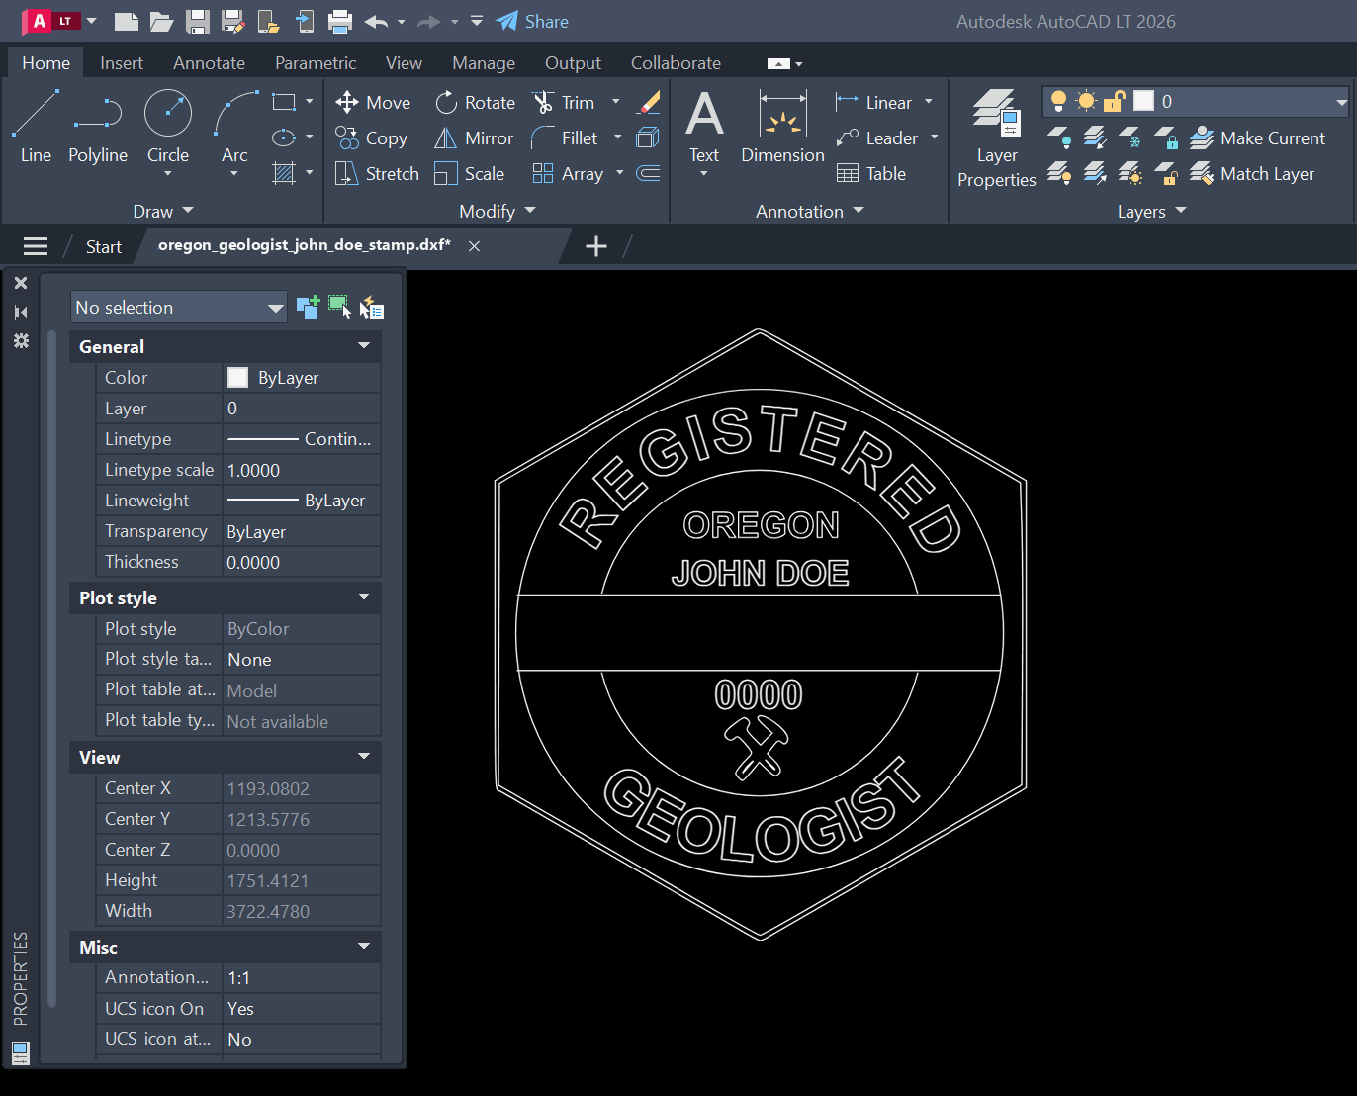Select the Line drawing tool
The width and height of the screenshot is (1357, 1096).
36,127
